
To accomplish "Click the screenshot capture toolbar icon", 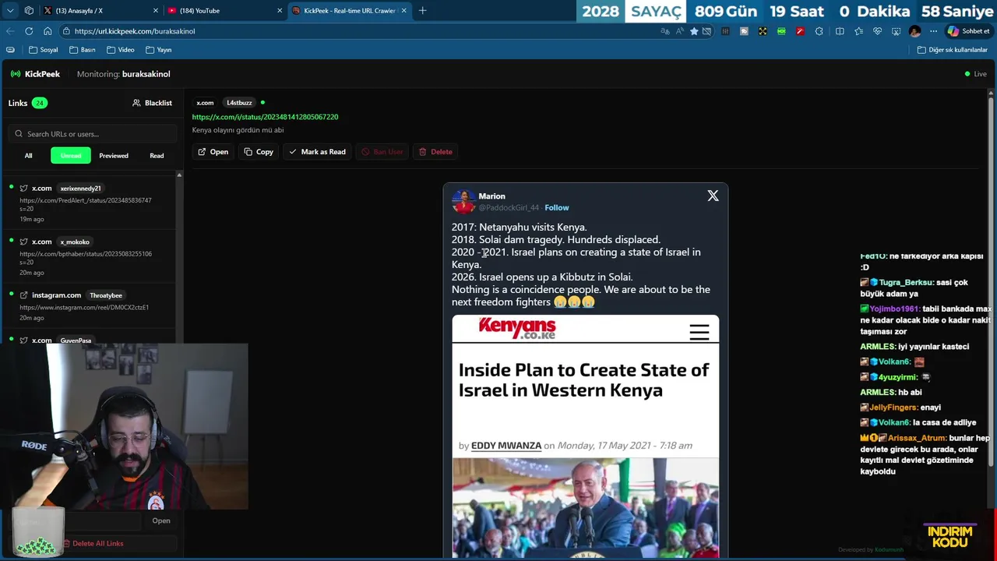I will tap(896, 31).
